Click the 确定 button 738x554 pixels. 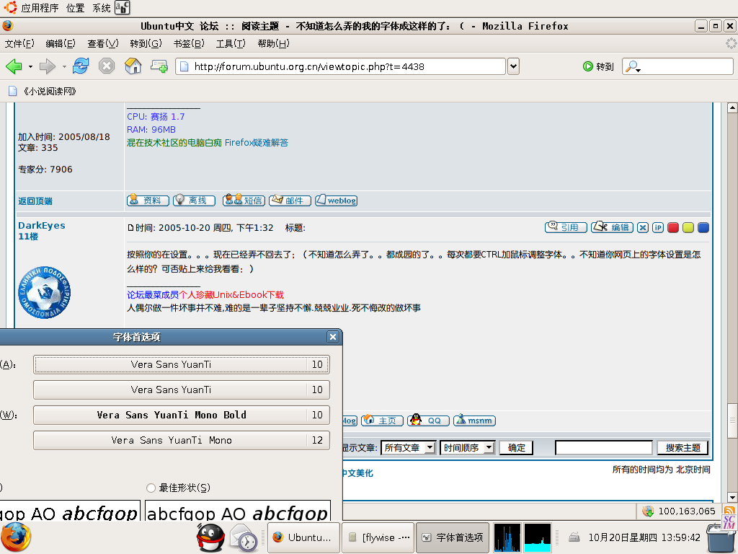click(516, 447)
